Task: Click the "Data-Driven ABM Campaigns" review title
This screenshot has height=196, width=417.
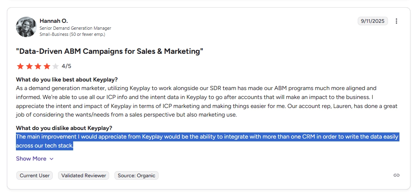Action: pos(110,51)
